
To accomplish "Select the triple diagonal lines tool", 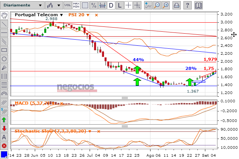I will (x=4, y=102).
